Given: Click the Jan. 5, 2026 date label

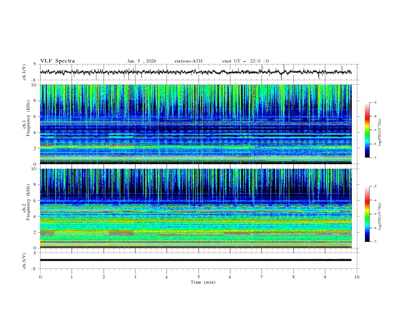Looking at the screenshot, I should tap(142, 61).
